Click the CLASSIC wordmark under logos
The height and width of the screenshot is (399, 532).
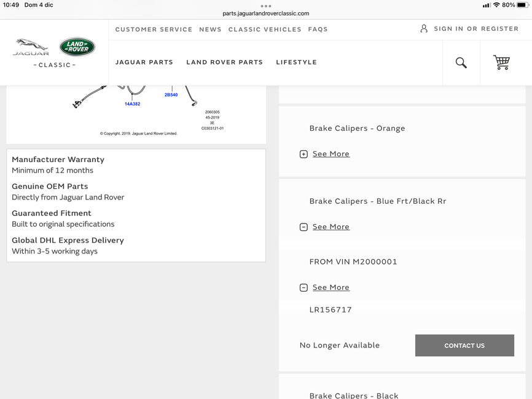[x=54, y=65]
